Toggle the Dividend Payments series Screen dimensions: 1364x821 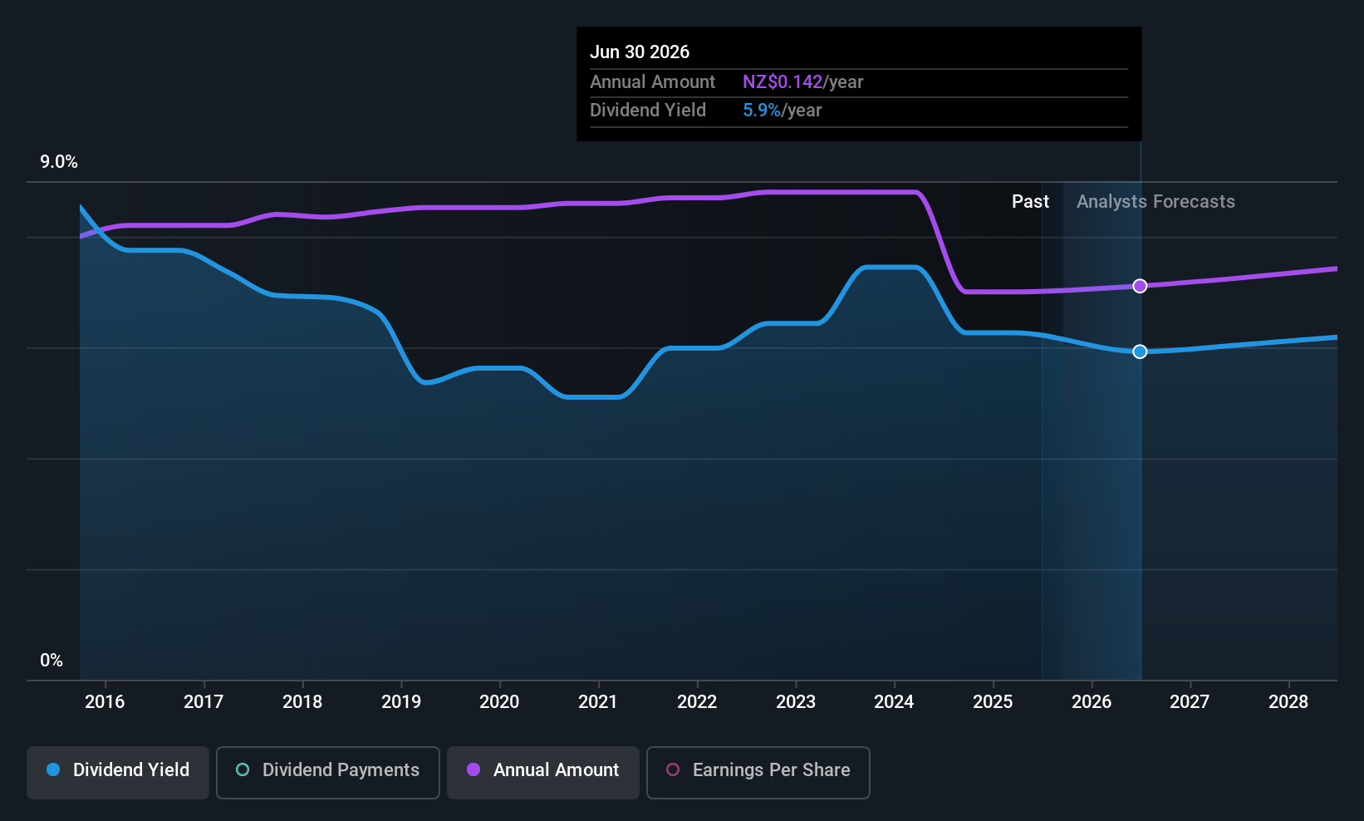tap(327, 773)
